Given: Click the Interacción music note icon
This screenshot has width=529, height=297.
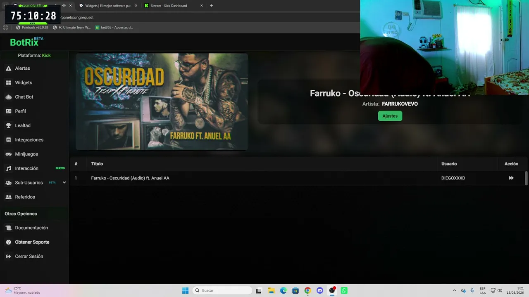Looking at the screenshot, I should tap(8, 168).
